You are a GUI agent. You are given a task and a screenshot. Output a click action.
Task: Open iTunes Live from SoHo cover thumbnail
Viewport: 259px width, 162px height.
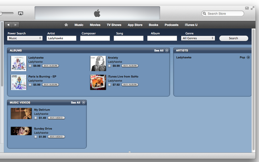point(98,82)
